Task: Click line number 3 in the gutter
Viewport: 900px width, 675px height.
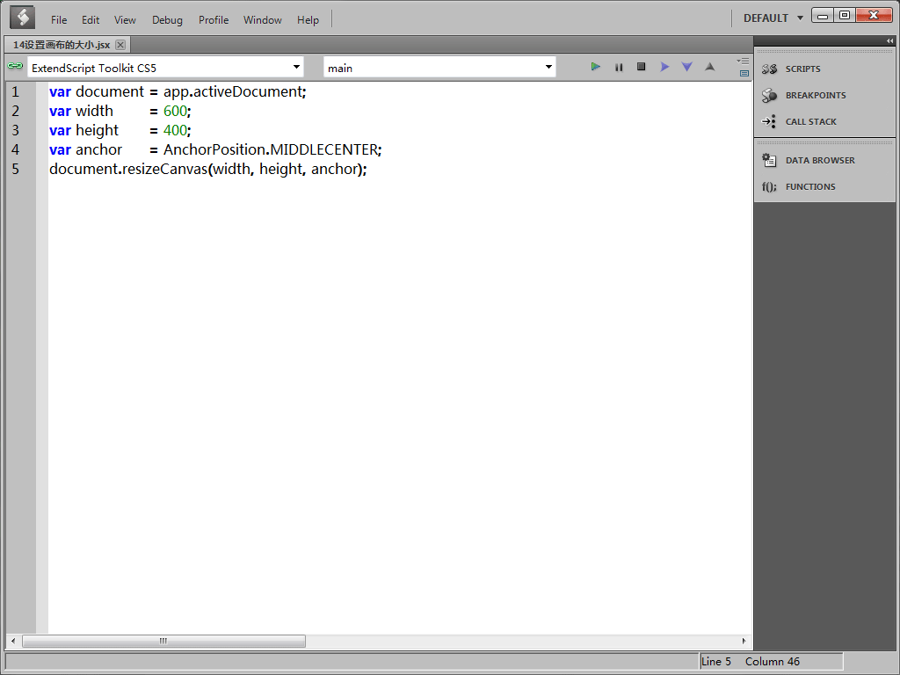Action: point(16,130)
